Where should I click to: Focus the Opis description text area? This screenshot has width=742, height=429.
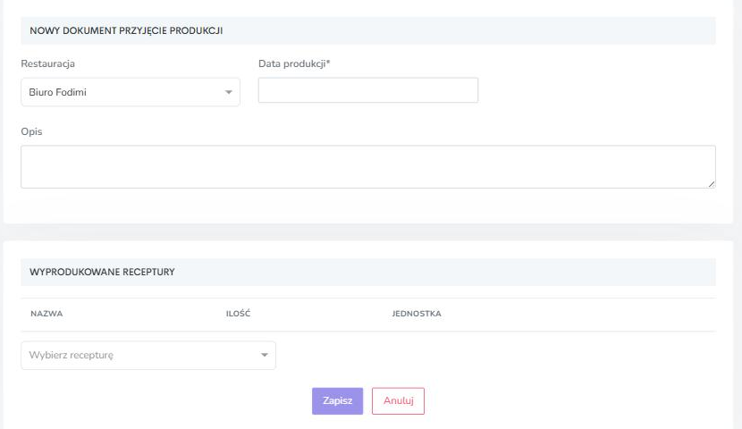(x=368, y=167)
